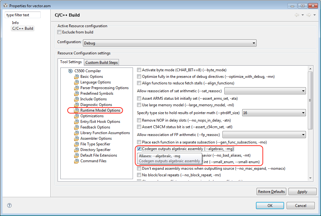
Task: Disable Codegen outputs algebraic assembly
Action: pos(139,148)
